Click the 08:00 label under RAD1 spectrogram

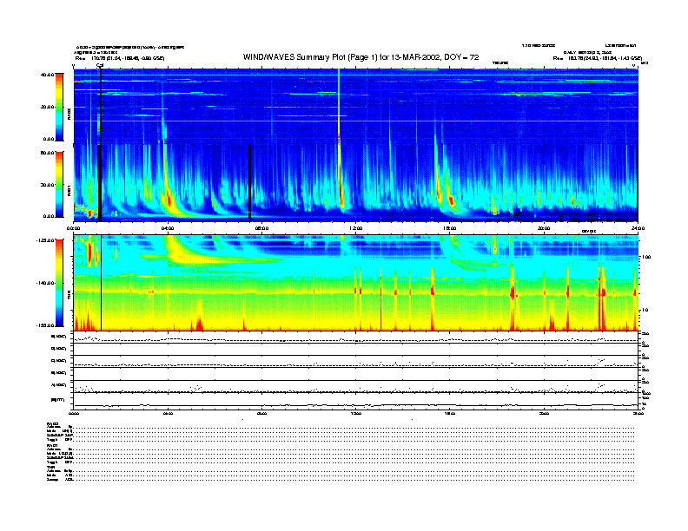point(262,228)
